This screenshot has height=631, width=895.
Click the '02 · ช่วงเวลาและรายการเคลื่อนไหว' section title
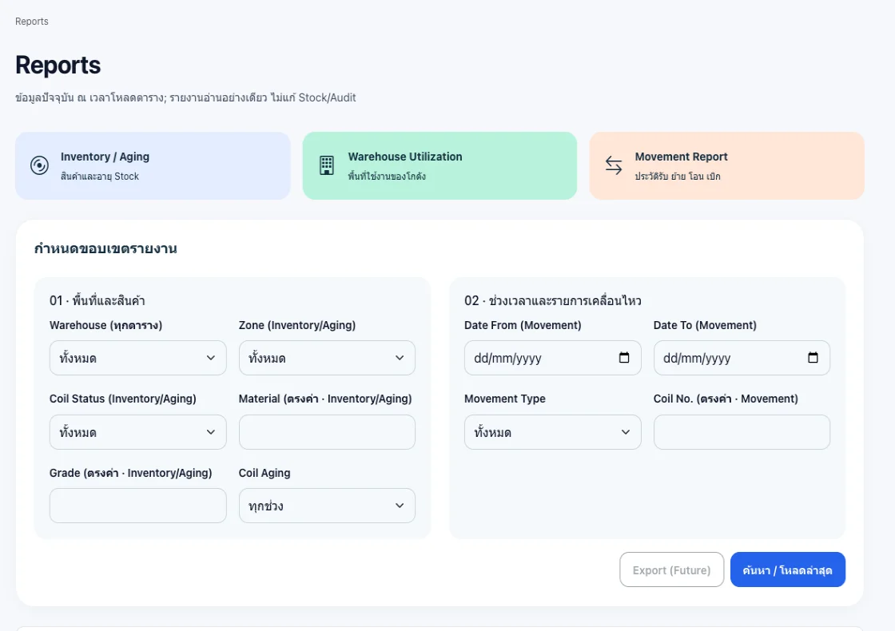pyautogui.click(x=552, y=300)
